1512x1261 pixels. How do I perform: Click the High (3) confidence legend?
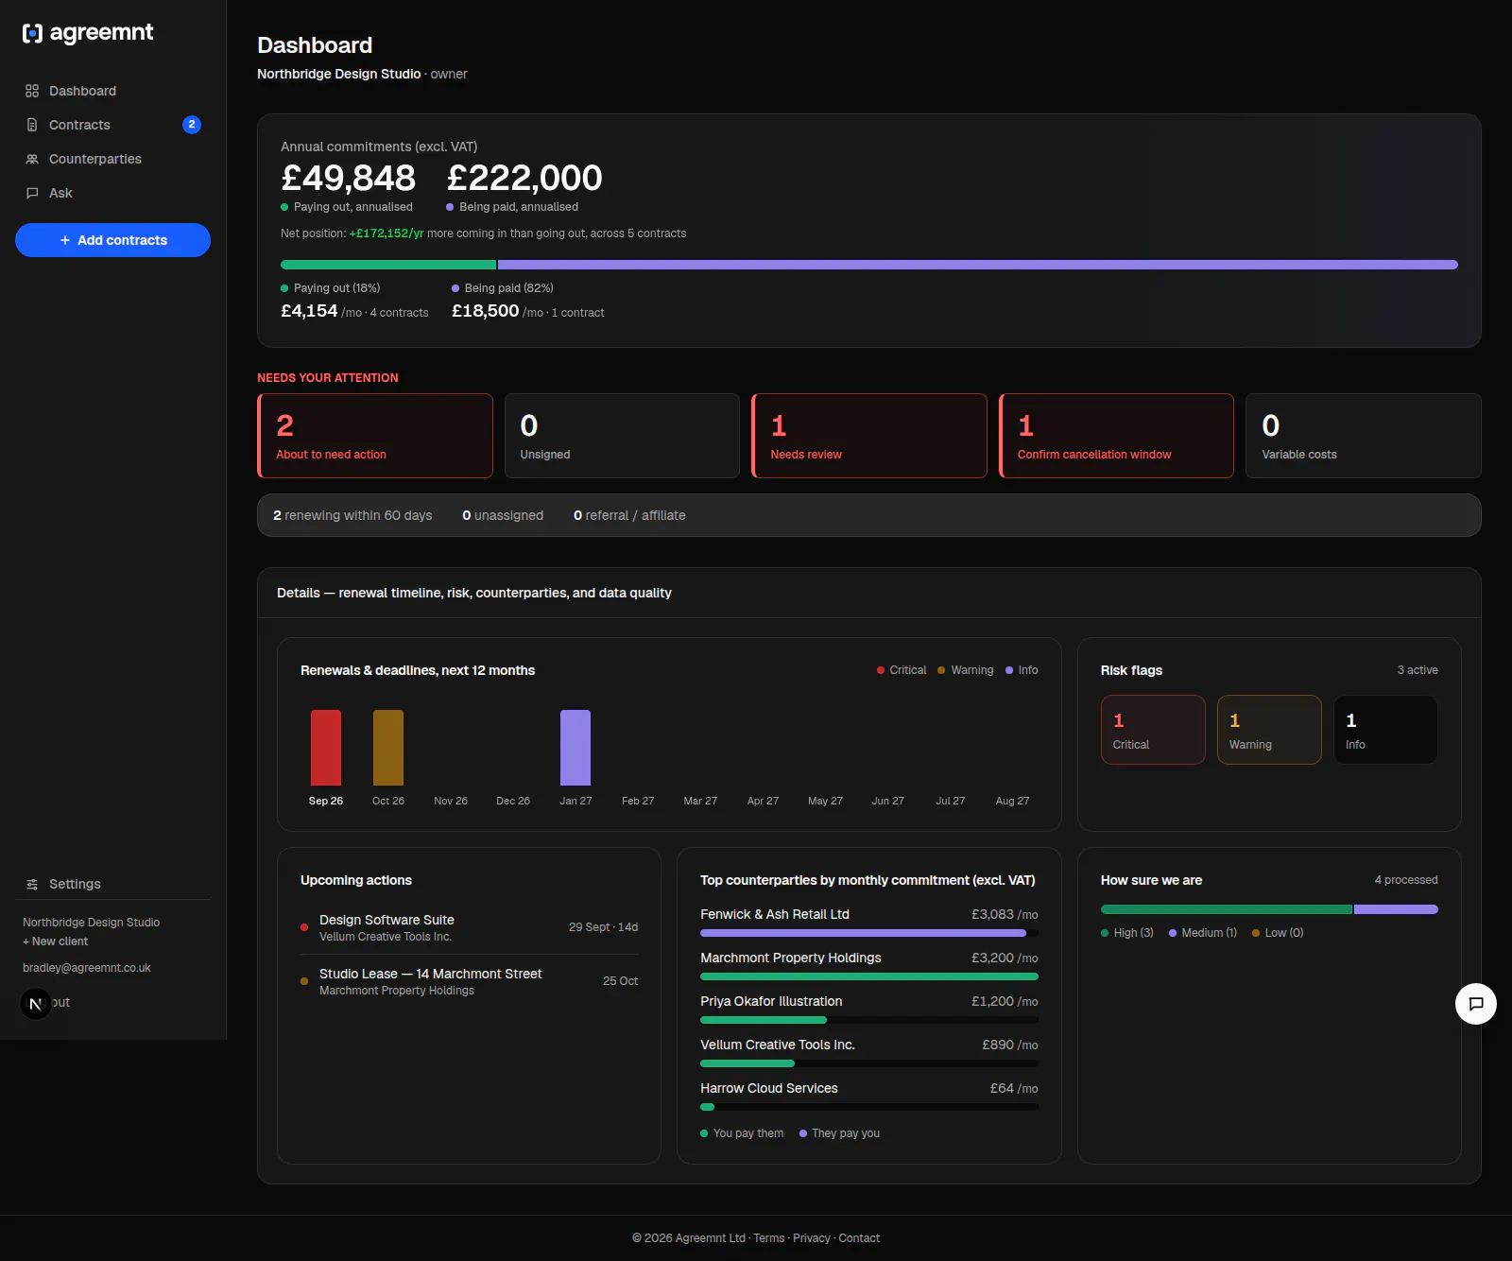tap(1127, 933)
